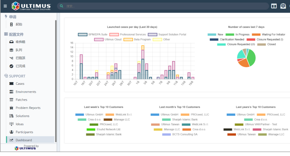Click the Powered by Ultimus footer logo
The image size is (290, 156).
click(27, 148)
